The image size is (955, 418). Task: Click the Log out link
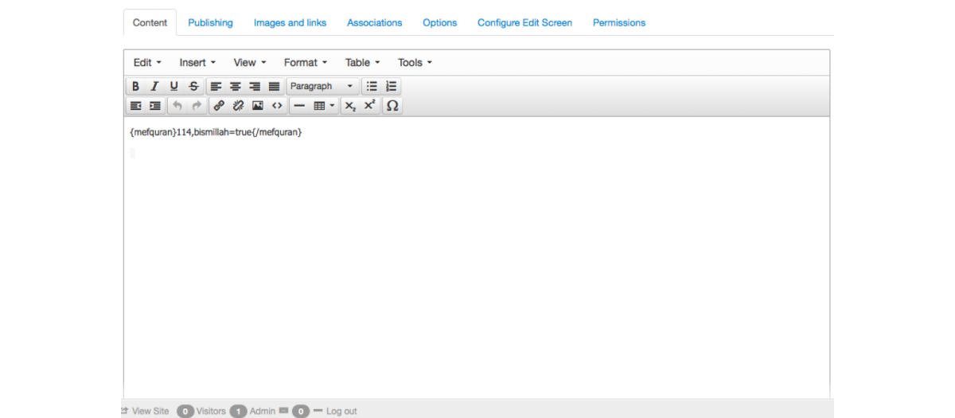341,411
